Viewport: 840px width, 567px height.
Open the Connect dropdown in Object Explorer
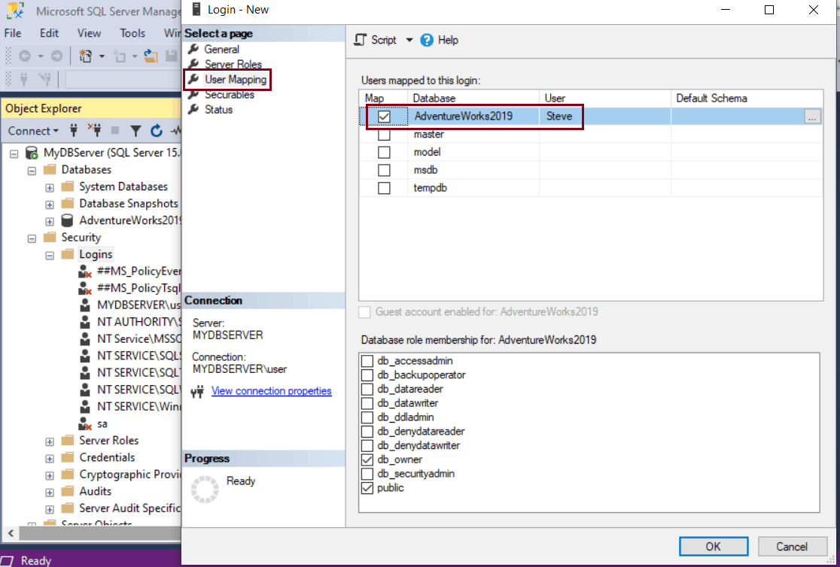(x=32, y=131)
